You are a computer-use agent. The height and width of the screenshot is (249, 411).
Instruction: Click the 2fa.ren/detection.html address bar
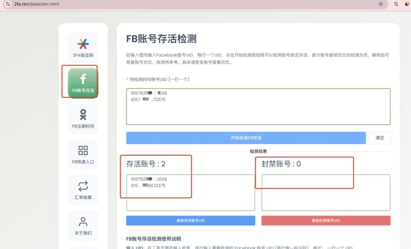(195, 4)
